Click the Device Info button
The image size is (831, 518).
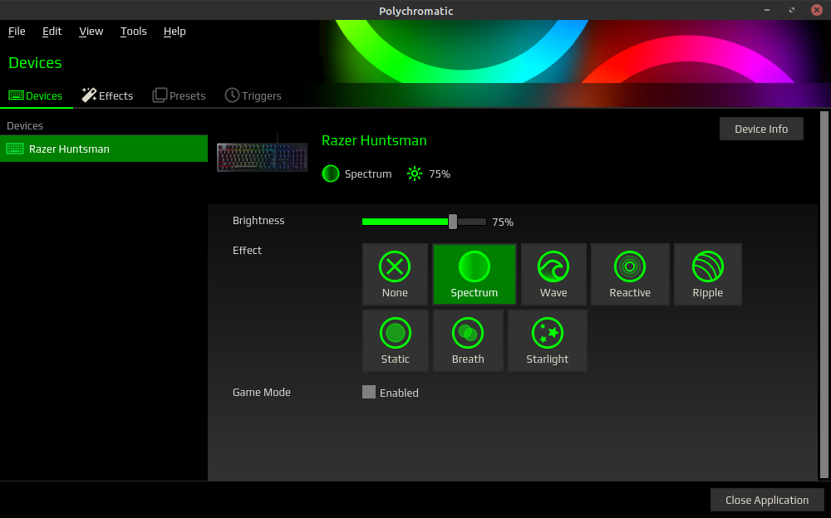coord(760,128)
